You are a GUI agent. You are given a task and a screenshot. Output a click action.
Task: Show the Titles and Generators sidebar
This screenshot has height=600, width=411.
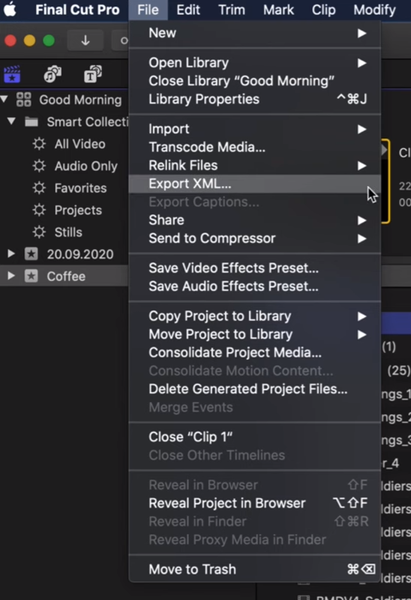92,74
